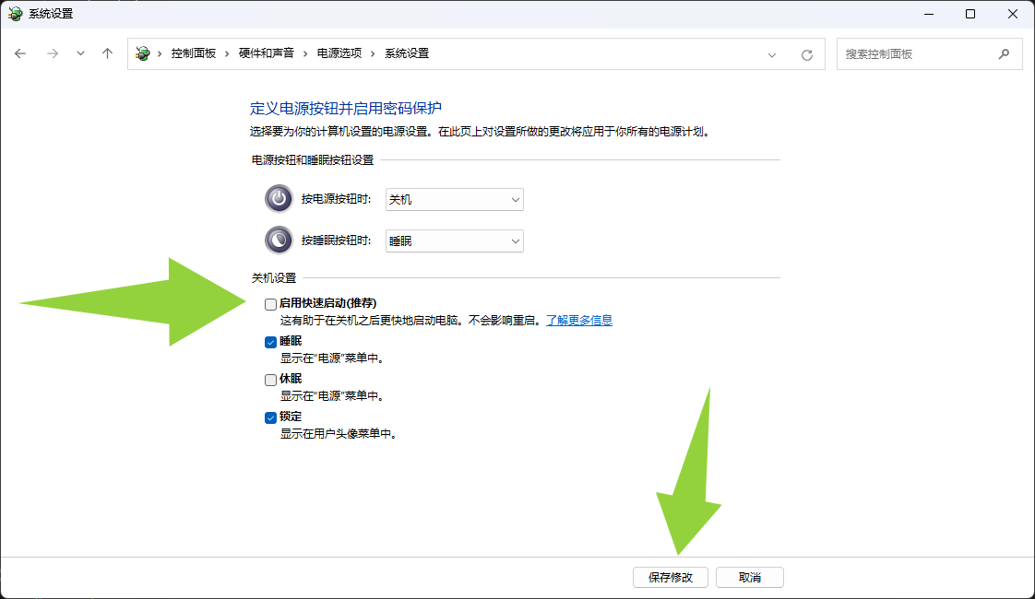1035x599 pixels.
Task: Uncheck the 锁定 checkbox
Action: coord(270,417)
